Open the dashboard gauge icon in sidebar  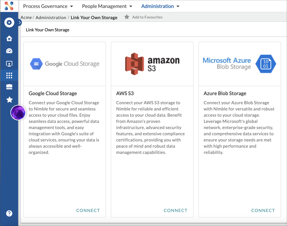click(x=9, y=51)
